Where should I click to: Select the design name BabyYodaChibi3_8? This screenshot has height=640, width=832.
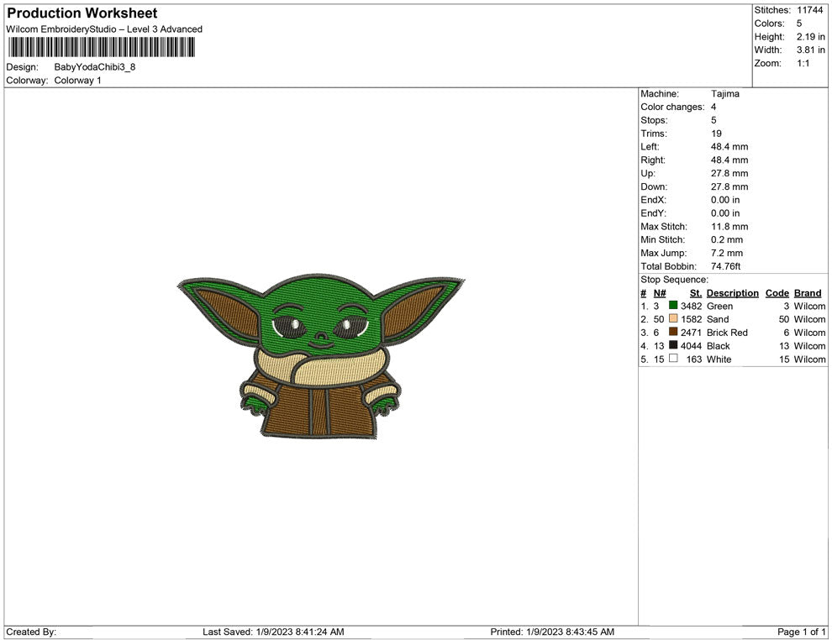click(94, 67)
